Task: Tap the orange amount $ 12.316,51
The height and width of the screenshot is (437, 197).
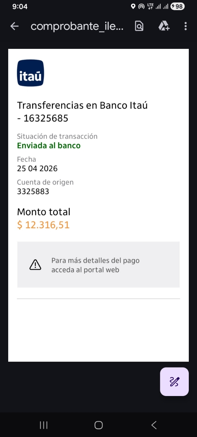Action: [43, 225]
